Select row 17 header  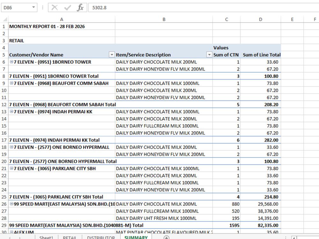[4, 140]
